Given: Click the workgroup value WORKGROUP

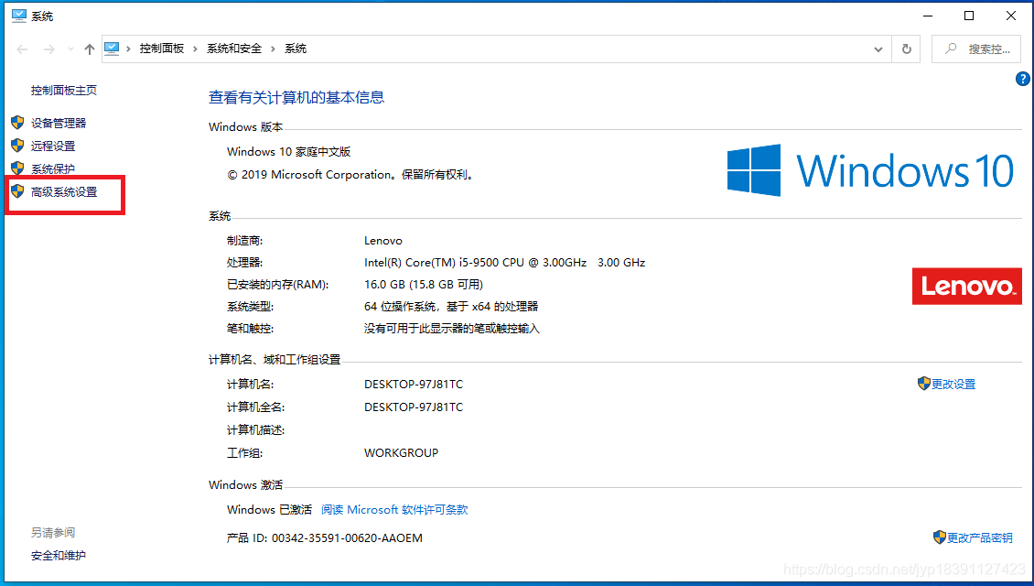Looking at the screenshot, I should pos(401,452).
